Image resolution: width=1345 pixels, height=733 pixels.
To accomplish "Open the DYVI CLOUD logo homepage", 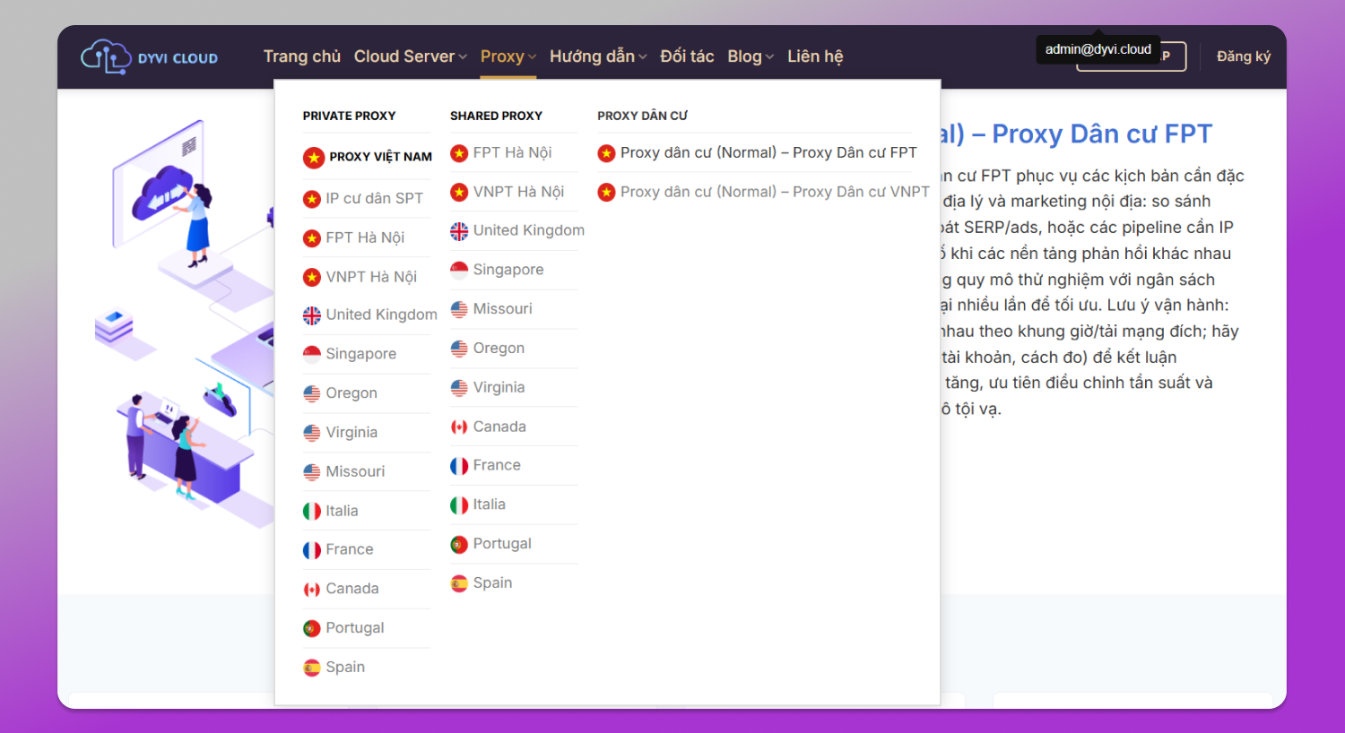I will pos(150,57).
